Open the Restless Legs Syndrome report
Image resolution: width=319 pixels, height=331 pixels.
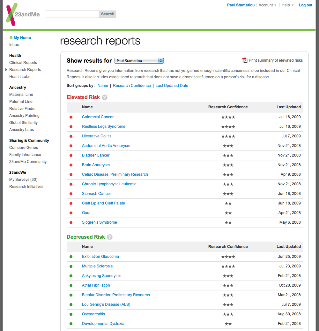click(x=103, y=127)
